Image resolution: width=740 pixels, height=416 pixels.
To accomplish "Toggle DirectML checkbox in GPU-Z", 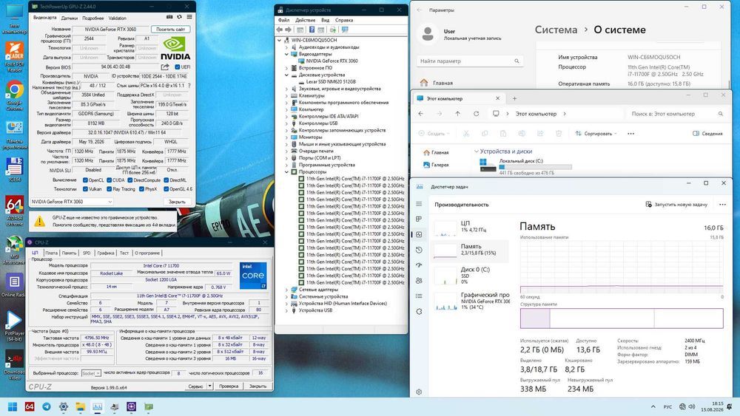I will click(166, 180).
